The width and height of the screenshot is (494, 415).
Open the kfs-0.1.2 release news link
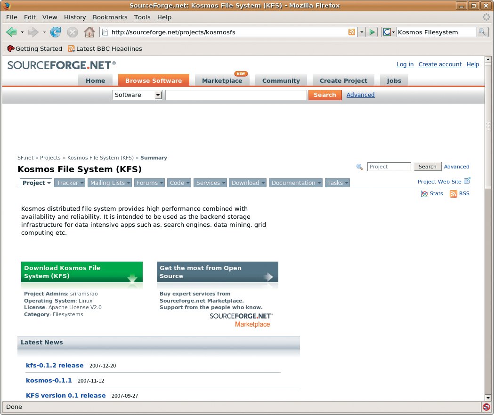pos(55,365)
